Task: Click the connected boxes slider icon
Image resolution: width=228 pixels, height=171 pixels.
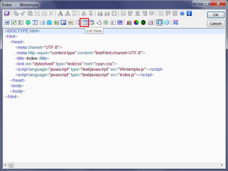Action: point(99,23)
